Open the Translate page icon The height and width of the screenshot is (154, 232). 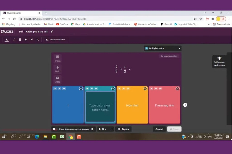tap(195, 19)
